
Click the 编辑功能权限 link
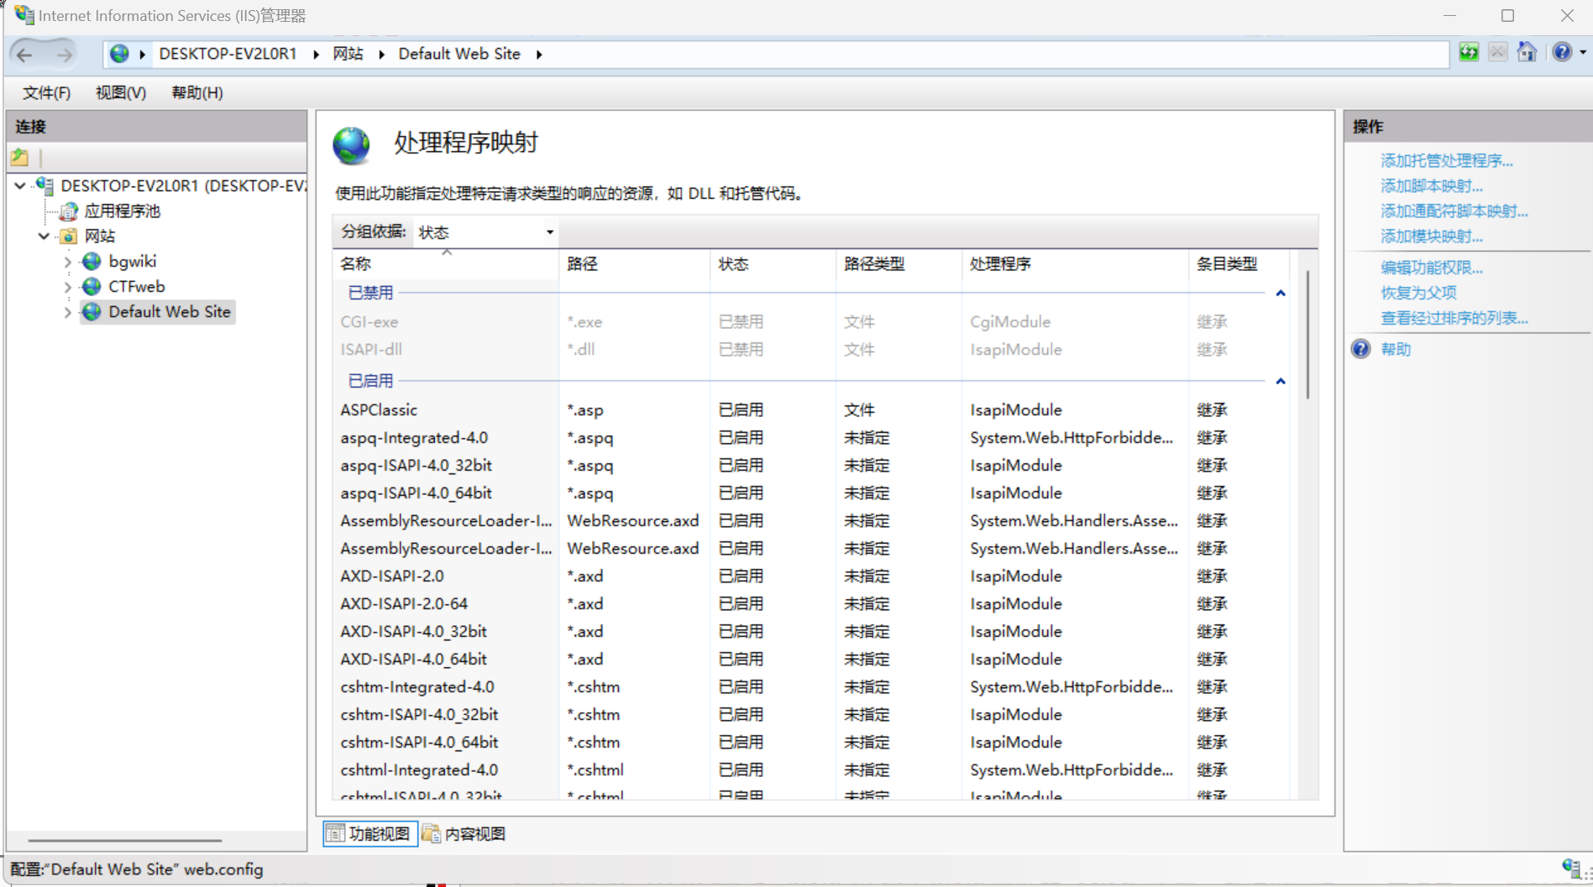pos(1432,268)
